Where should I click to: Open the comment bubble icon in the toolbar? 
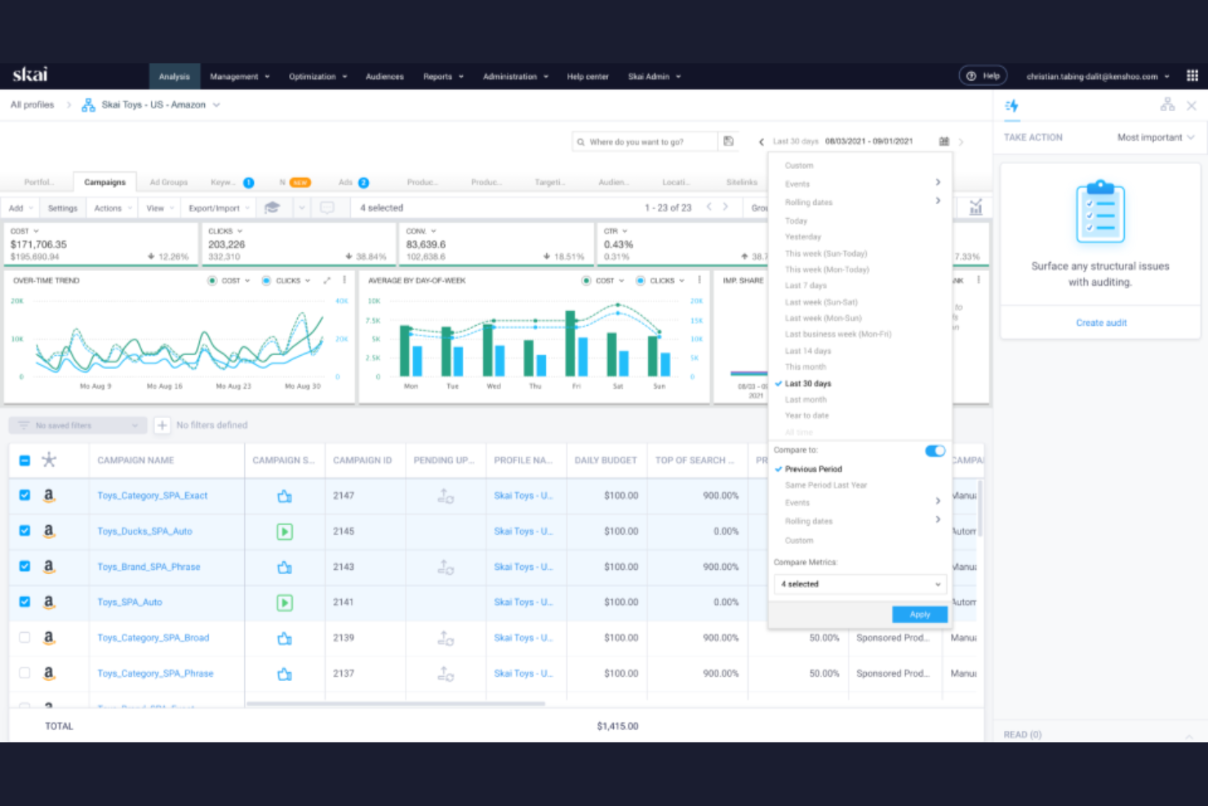coord(327,207)
